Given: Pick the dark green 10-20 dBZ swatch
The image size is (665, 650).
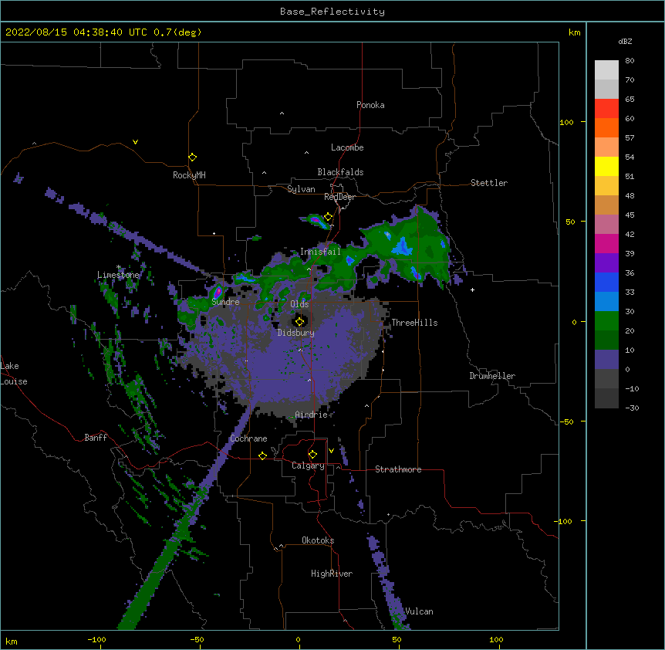Looking at the screenshot, I should pos(606,340).
